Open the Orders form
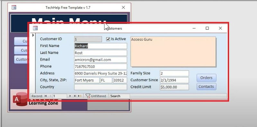Image resolution: width=257 pixels, height=127 pixels. click(206, 78)
